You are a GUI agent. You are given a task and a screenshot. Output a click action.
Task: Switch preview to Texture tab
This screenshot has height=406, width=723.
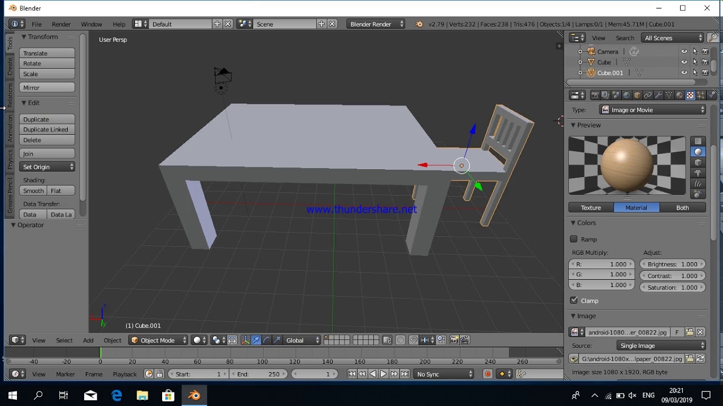(x=591, y=208)
